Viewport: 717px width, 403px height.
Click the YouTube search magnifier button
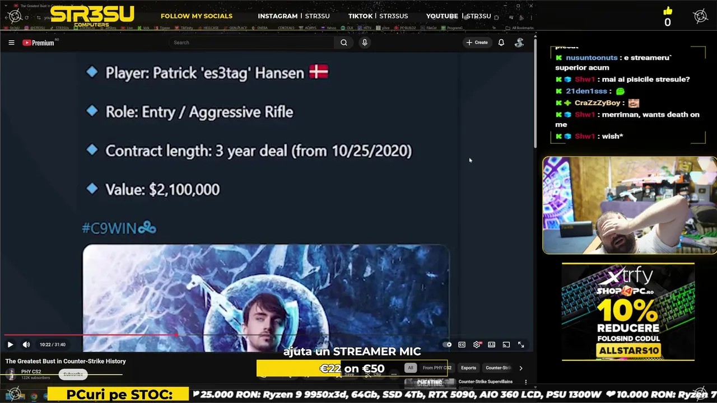click(344, 43)
